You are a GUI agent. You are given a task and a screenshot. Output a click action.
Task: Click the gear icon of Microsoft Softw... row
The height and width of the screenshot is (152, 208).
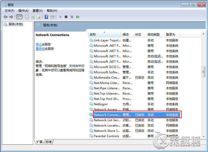click(91, 72)
